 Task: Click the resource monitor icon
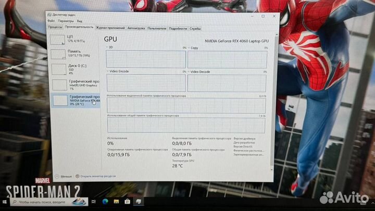[x=77, y=176]
